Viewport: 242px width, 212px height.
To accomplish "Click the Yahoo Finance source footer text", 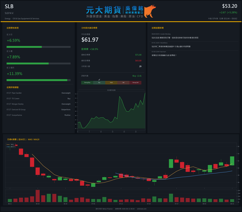I will click(104, 209).
